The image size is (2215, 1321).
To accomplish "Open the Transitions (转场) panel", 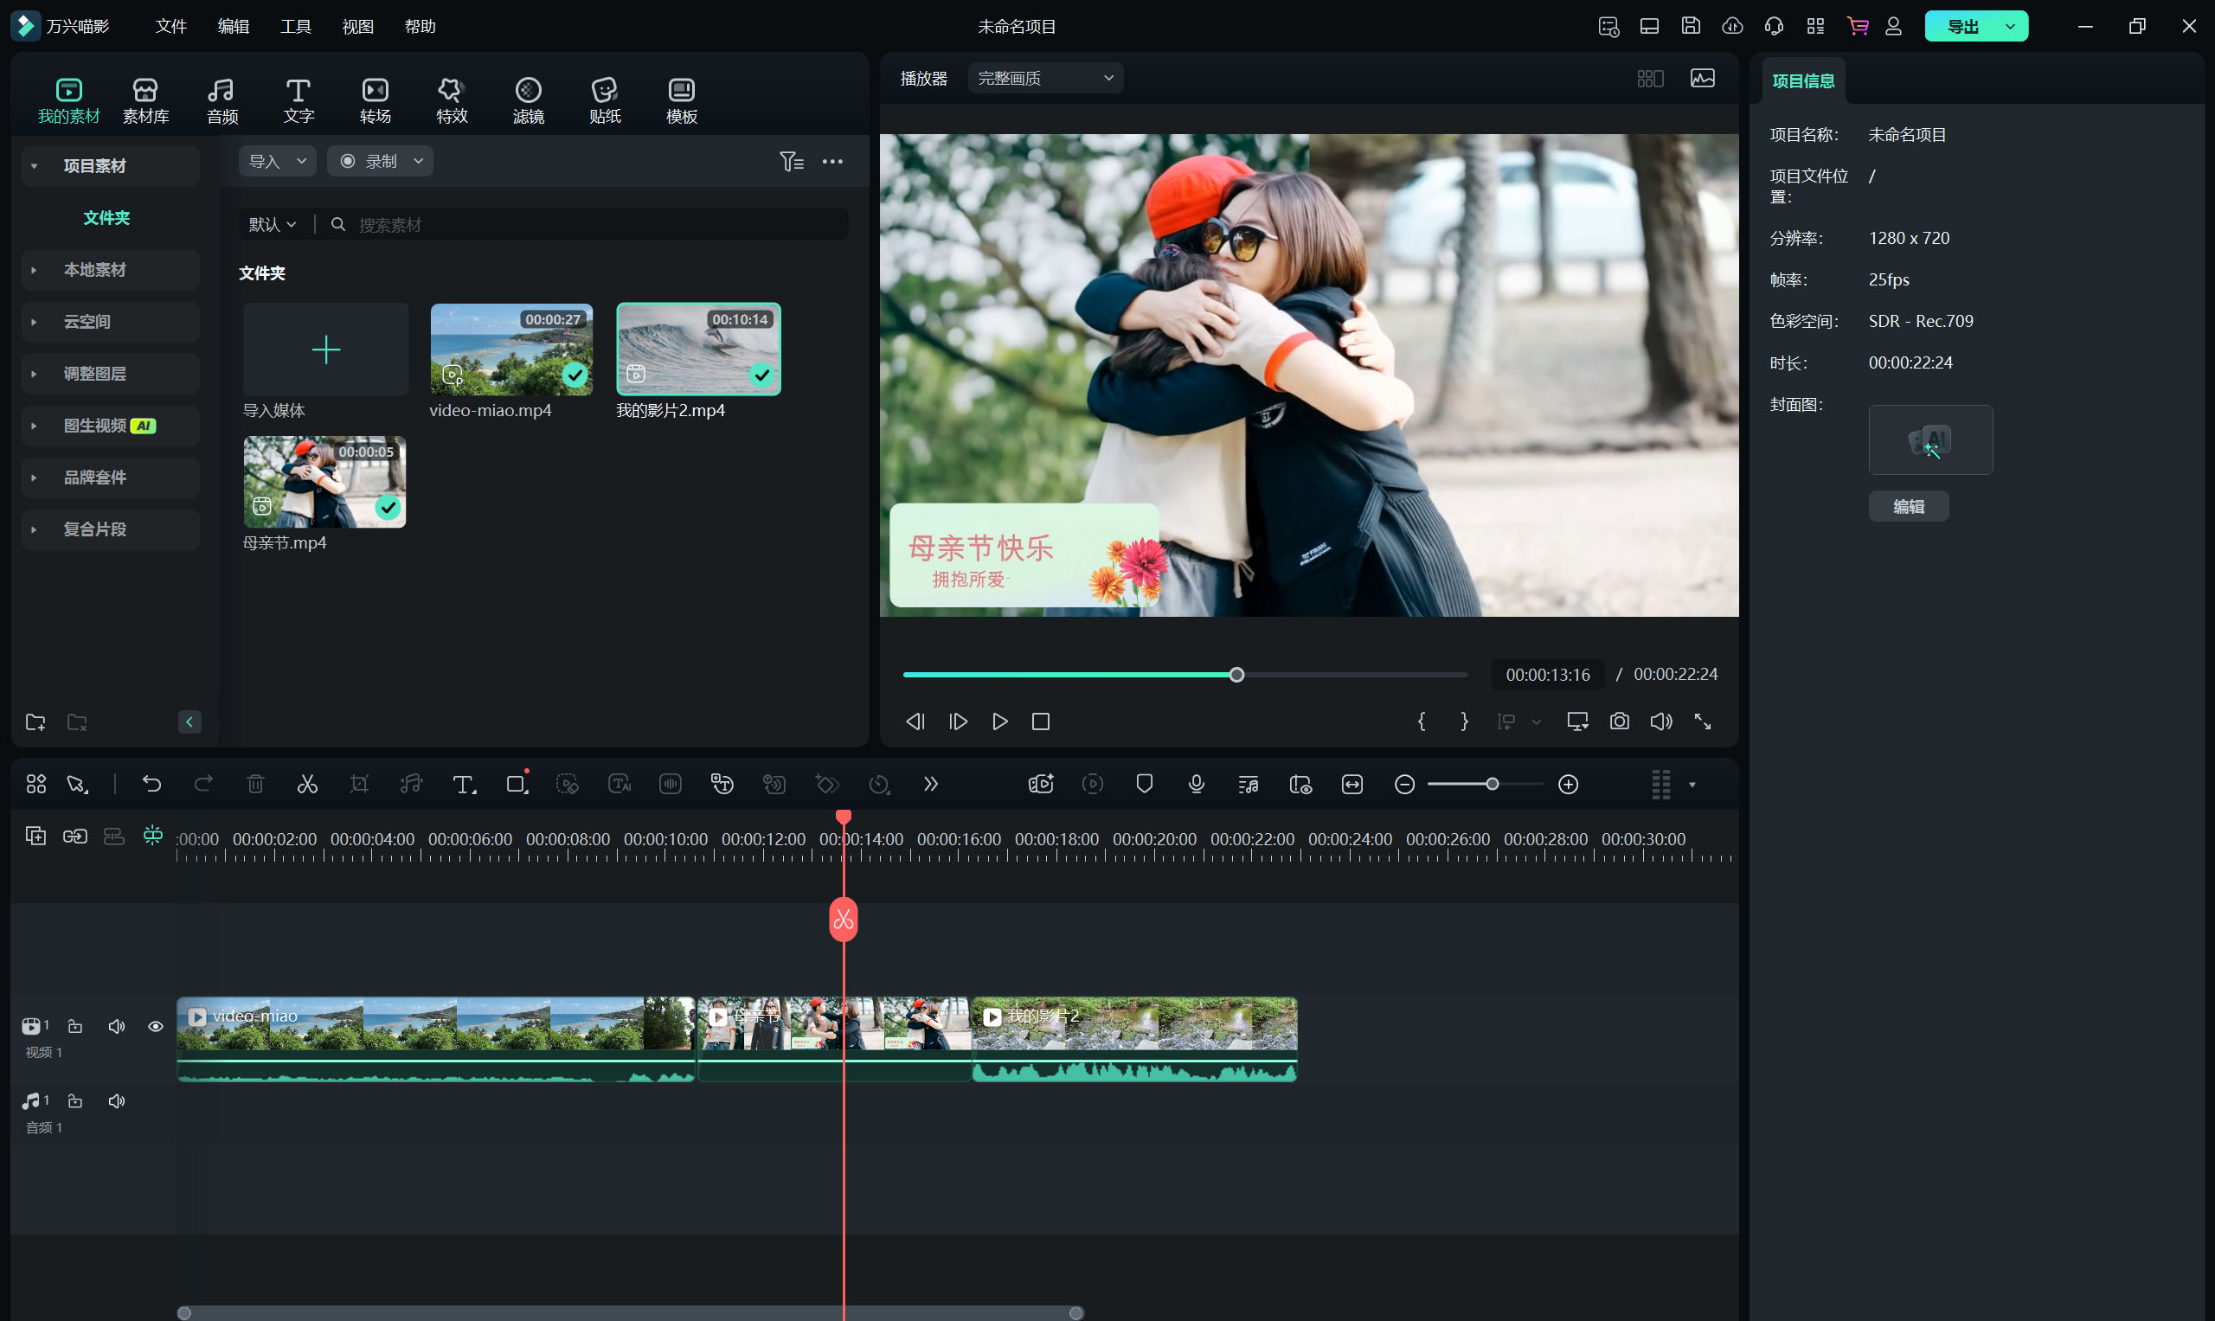I will coord(375,99).
